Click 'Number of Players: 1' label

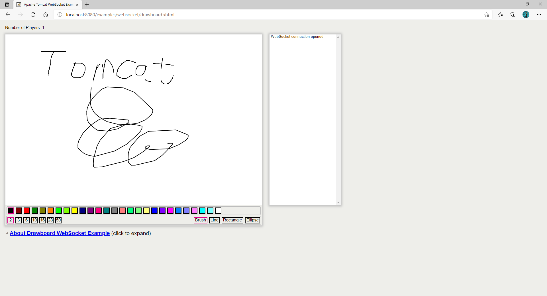tap(25, 28)
